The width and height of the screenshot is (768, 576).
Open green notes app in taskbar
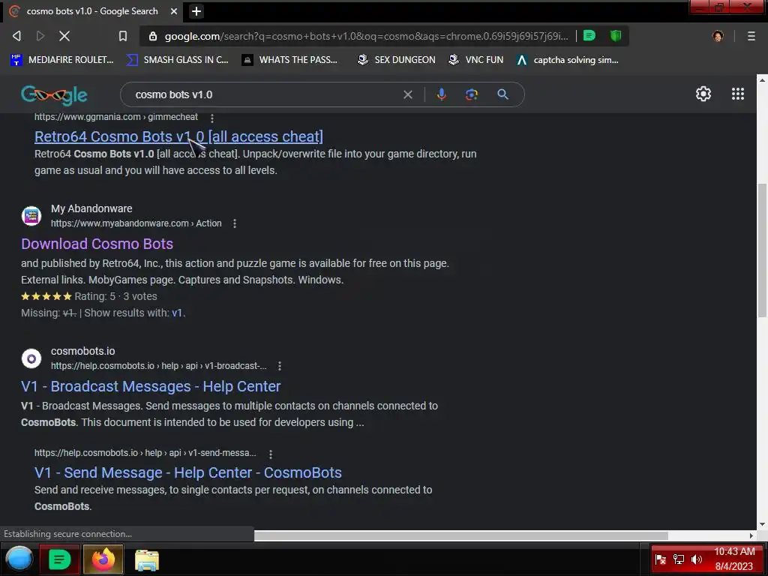click(x=59, y=559)
